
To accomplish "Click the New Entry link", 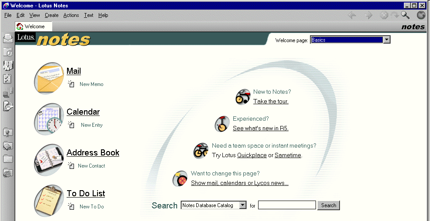I will point(91,125).
